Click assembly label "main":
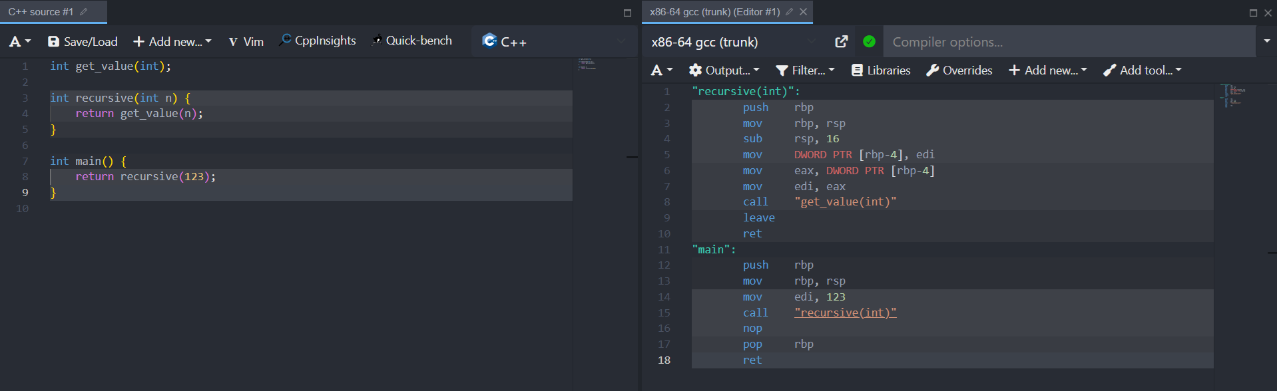This screenshot has width=1277, height=391. [714, 249]
